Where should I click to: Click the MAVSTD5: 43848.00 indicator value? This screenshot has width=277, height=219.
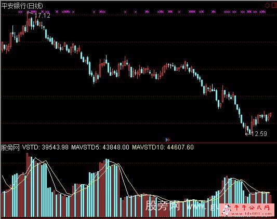(x=100, y=147)
